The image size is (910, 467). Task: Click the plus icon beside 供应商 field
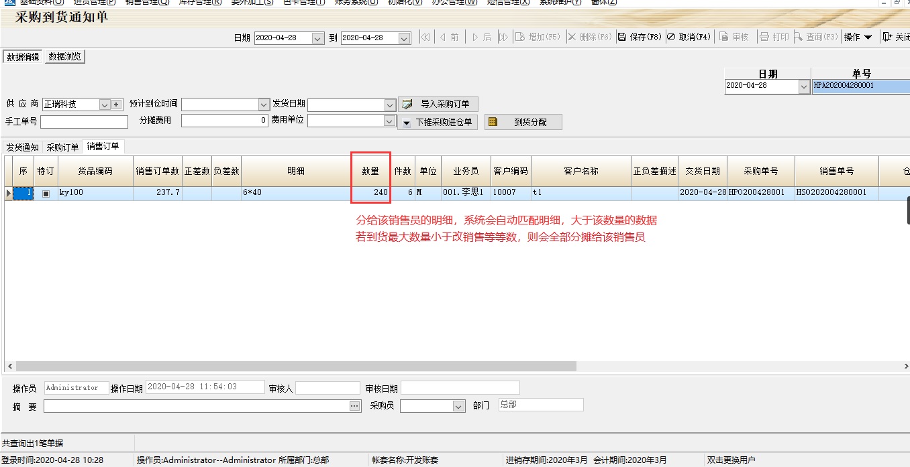(116, 104)
